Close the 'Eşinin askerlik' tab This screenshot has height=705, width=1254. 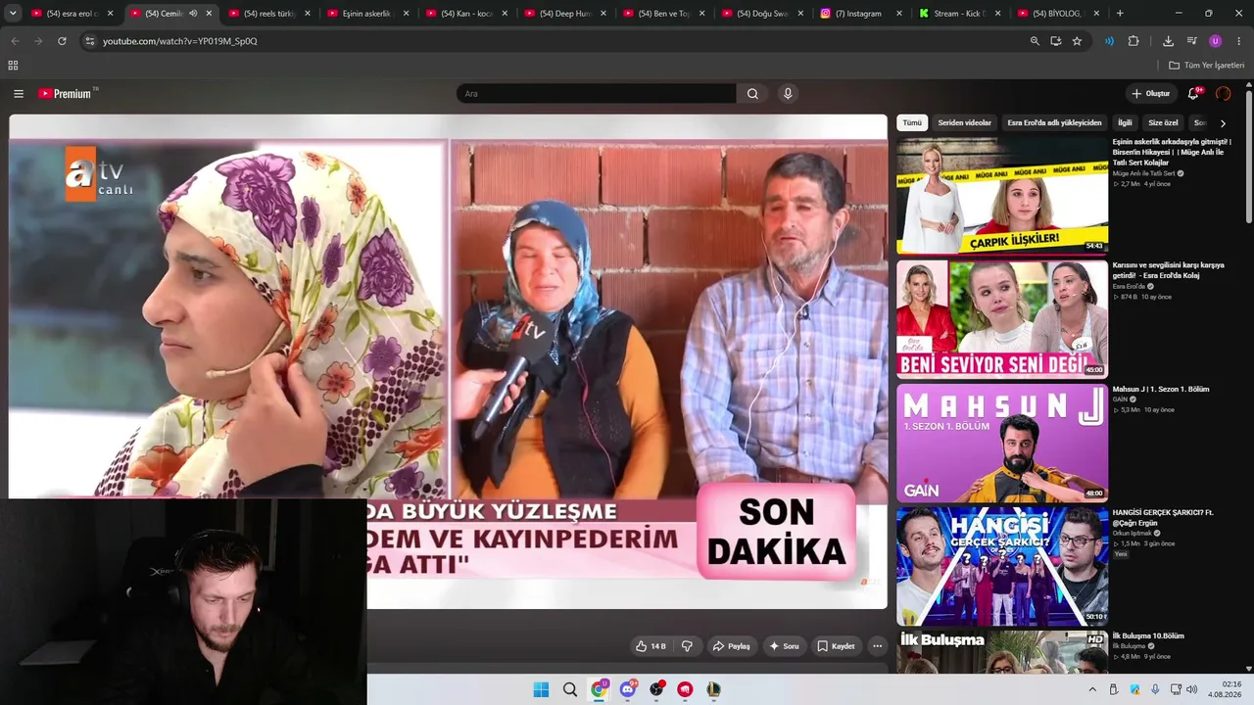pos(406,14)
